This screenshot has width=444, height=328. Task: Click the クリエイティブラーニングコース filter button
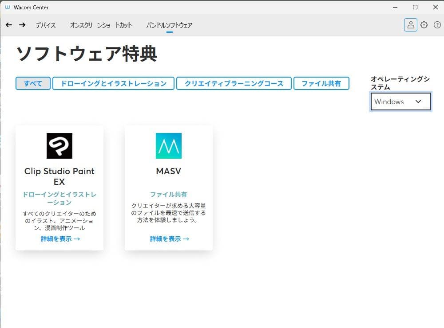pyautogui.click(x=233, y=83)
